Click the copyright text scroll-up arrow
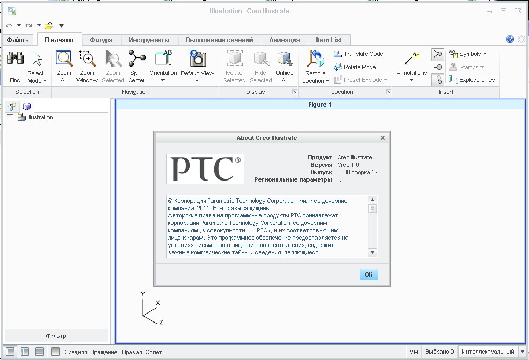The image size is (529, 360). click(x=373, y=200)
